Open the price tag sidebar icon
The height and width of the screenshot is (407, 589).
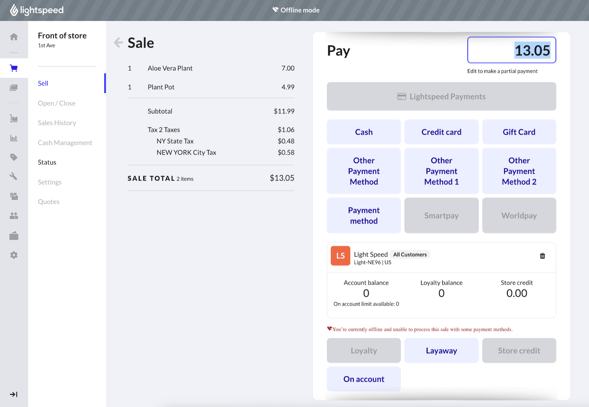[14, 157]
